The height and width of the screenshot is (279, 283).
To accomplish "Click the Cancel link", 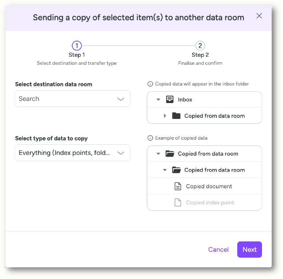I will [218, 250].
